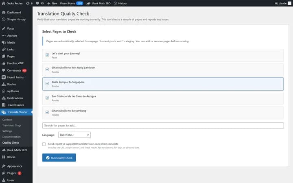Open the Content submenu item
The image size is (293, 183).
pos(7,120)
